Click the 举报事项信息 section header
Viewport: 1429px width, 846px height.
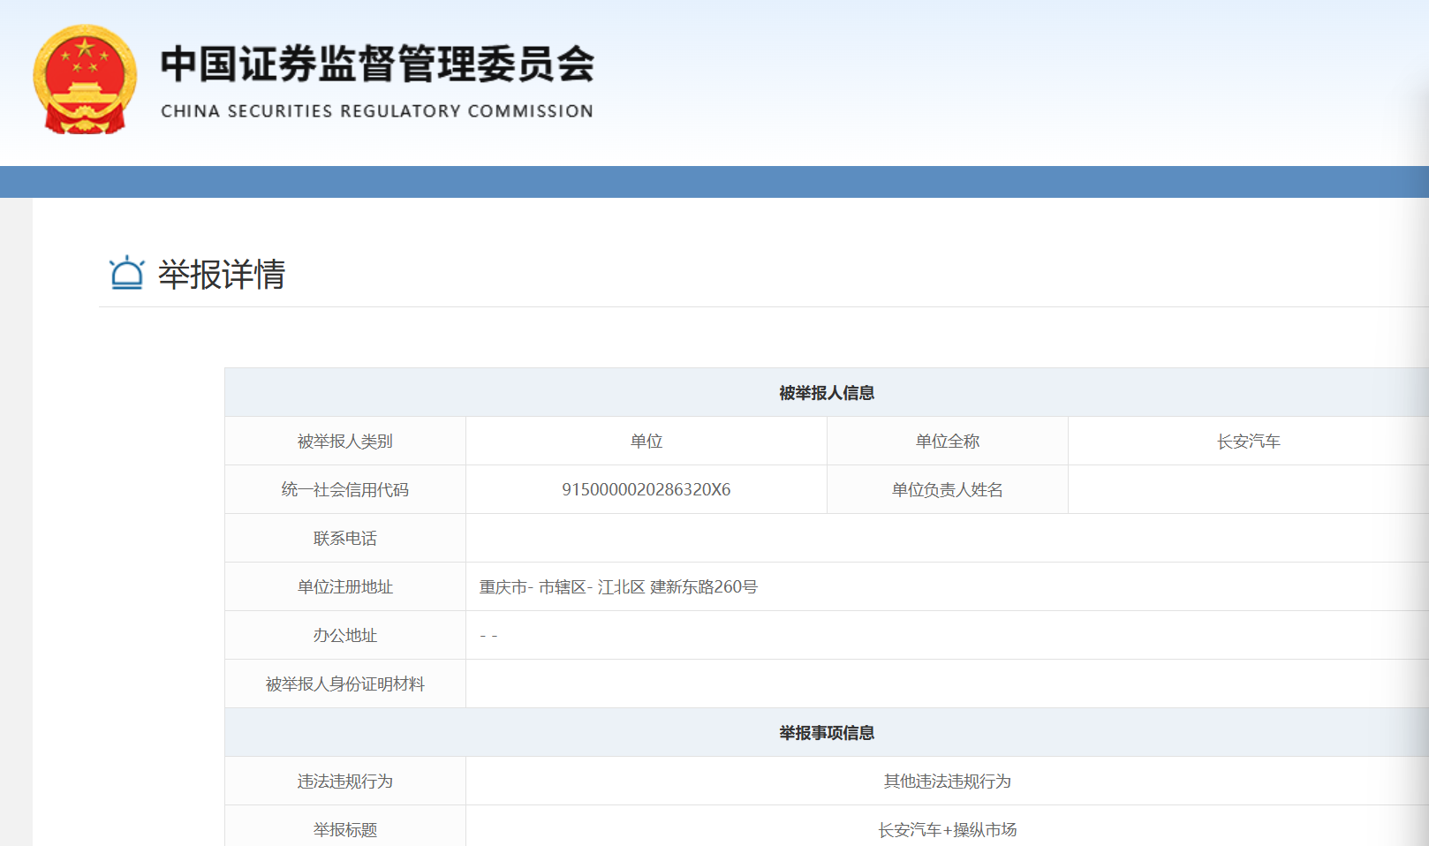(x=827, y=732)
